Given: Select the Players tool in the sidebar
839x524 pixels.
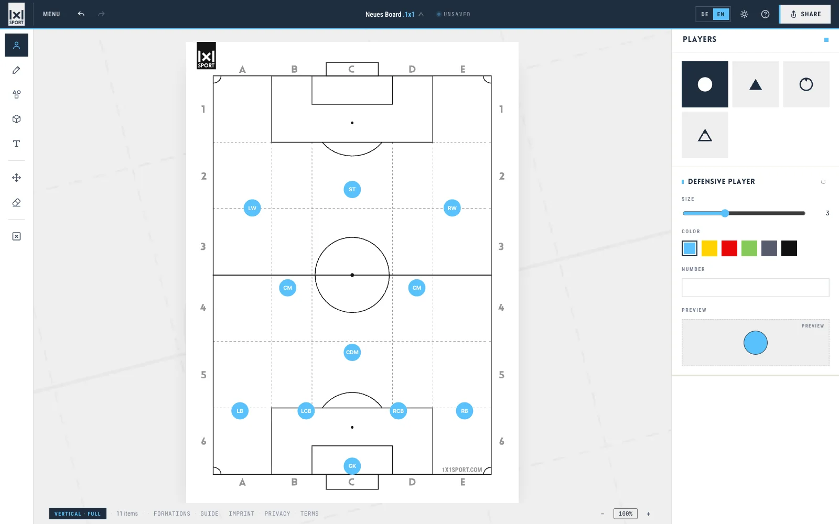Looking at the screenshot, I should click(x=16, y=45).
